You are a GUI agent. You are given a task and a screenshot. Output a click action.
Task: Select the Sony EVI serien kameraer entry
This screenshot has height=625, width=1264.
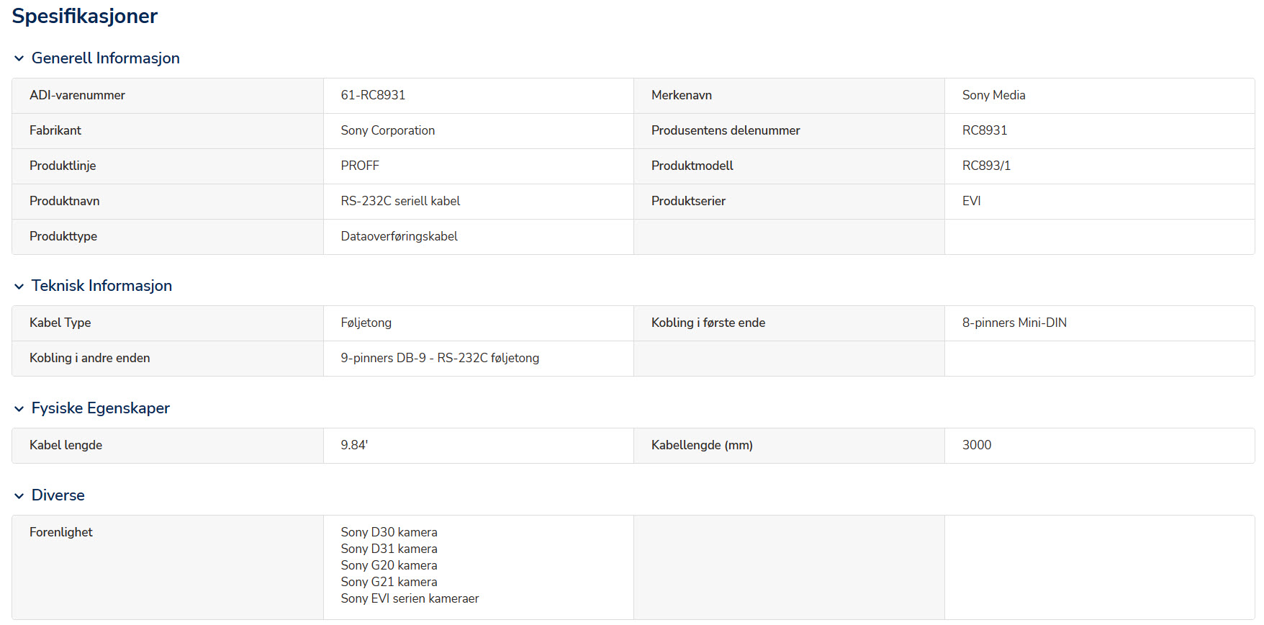pyautogui.click(x=410, y=598)
